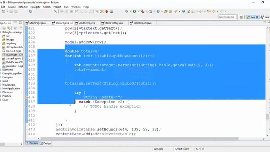The image size is (270, 152).
Task: Open the Search menu
Action: point(47,7)
